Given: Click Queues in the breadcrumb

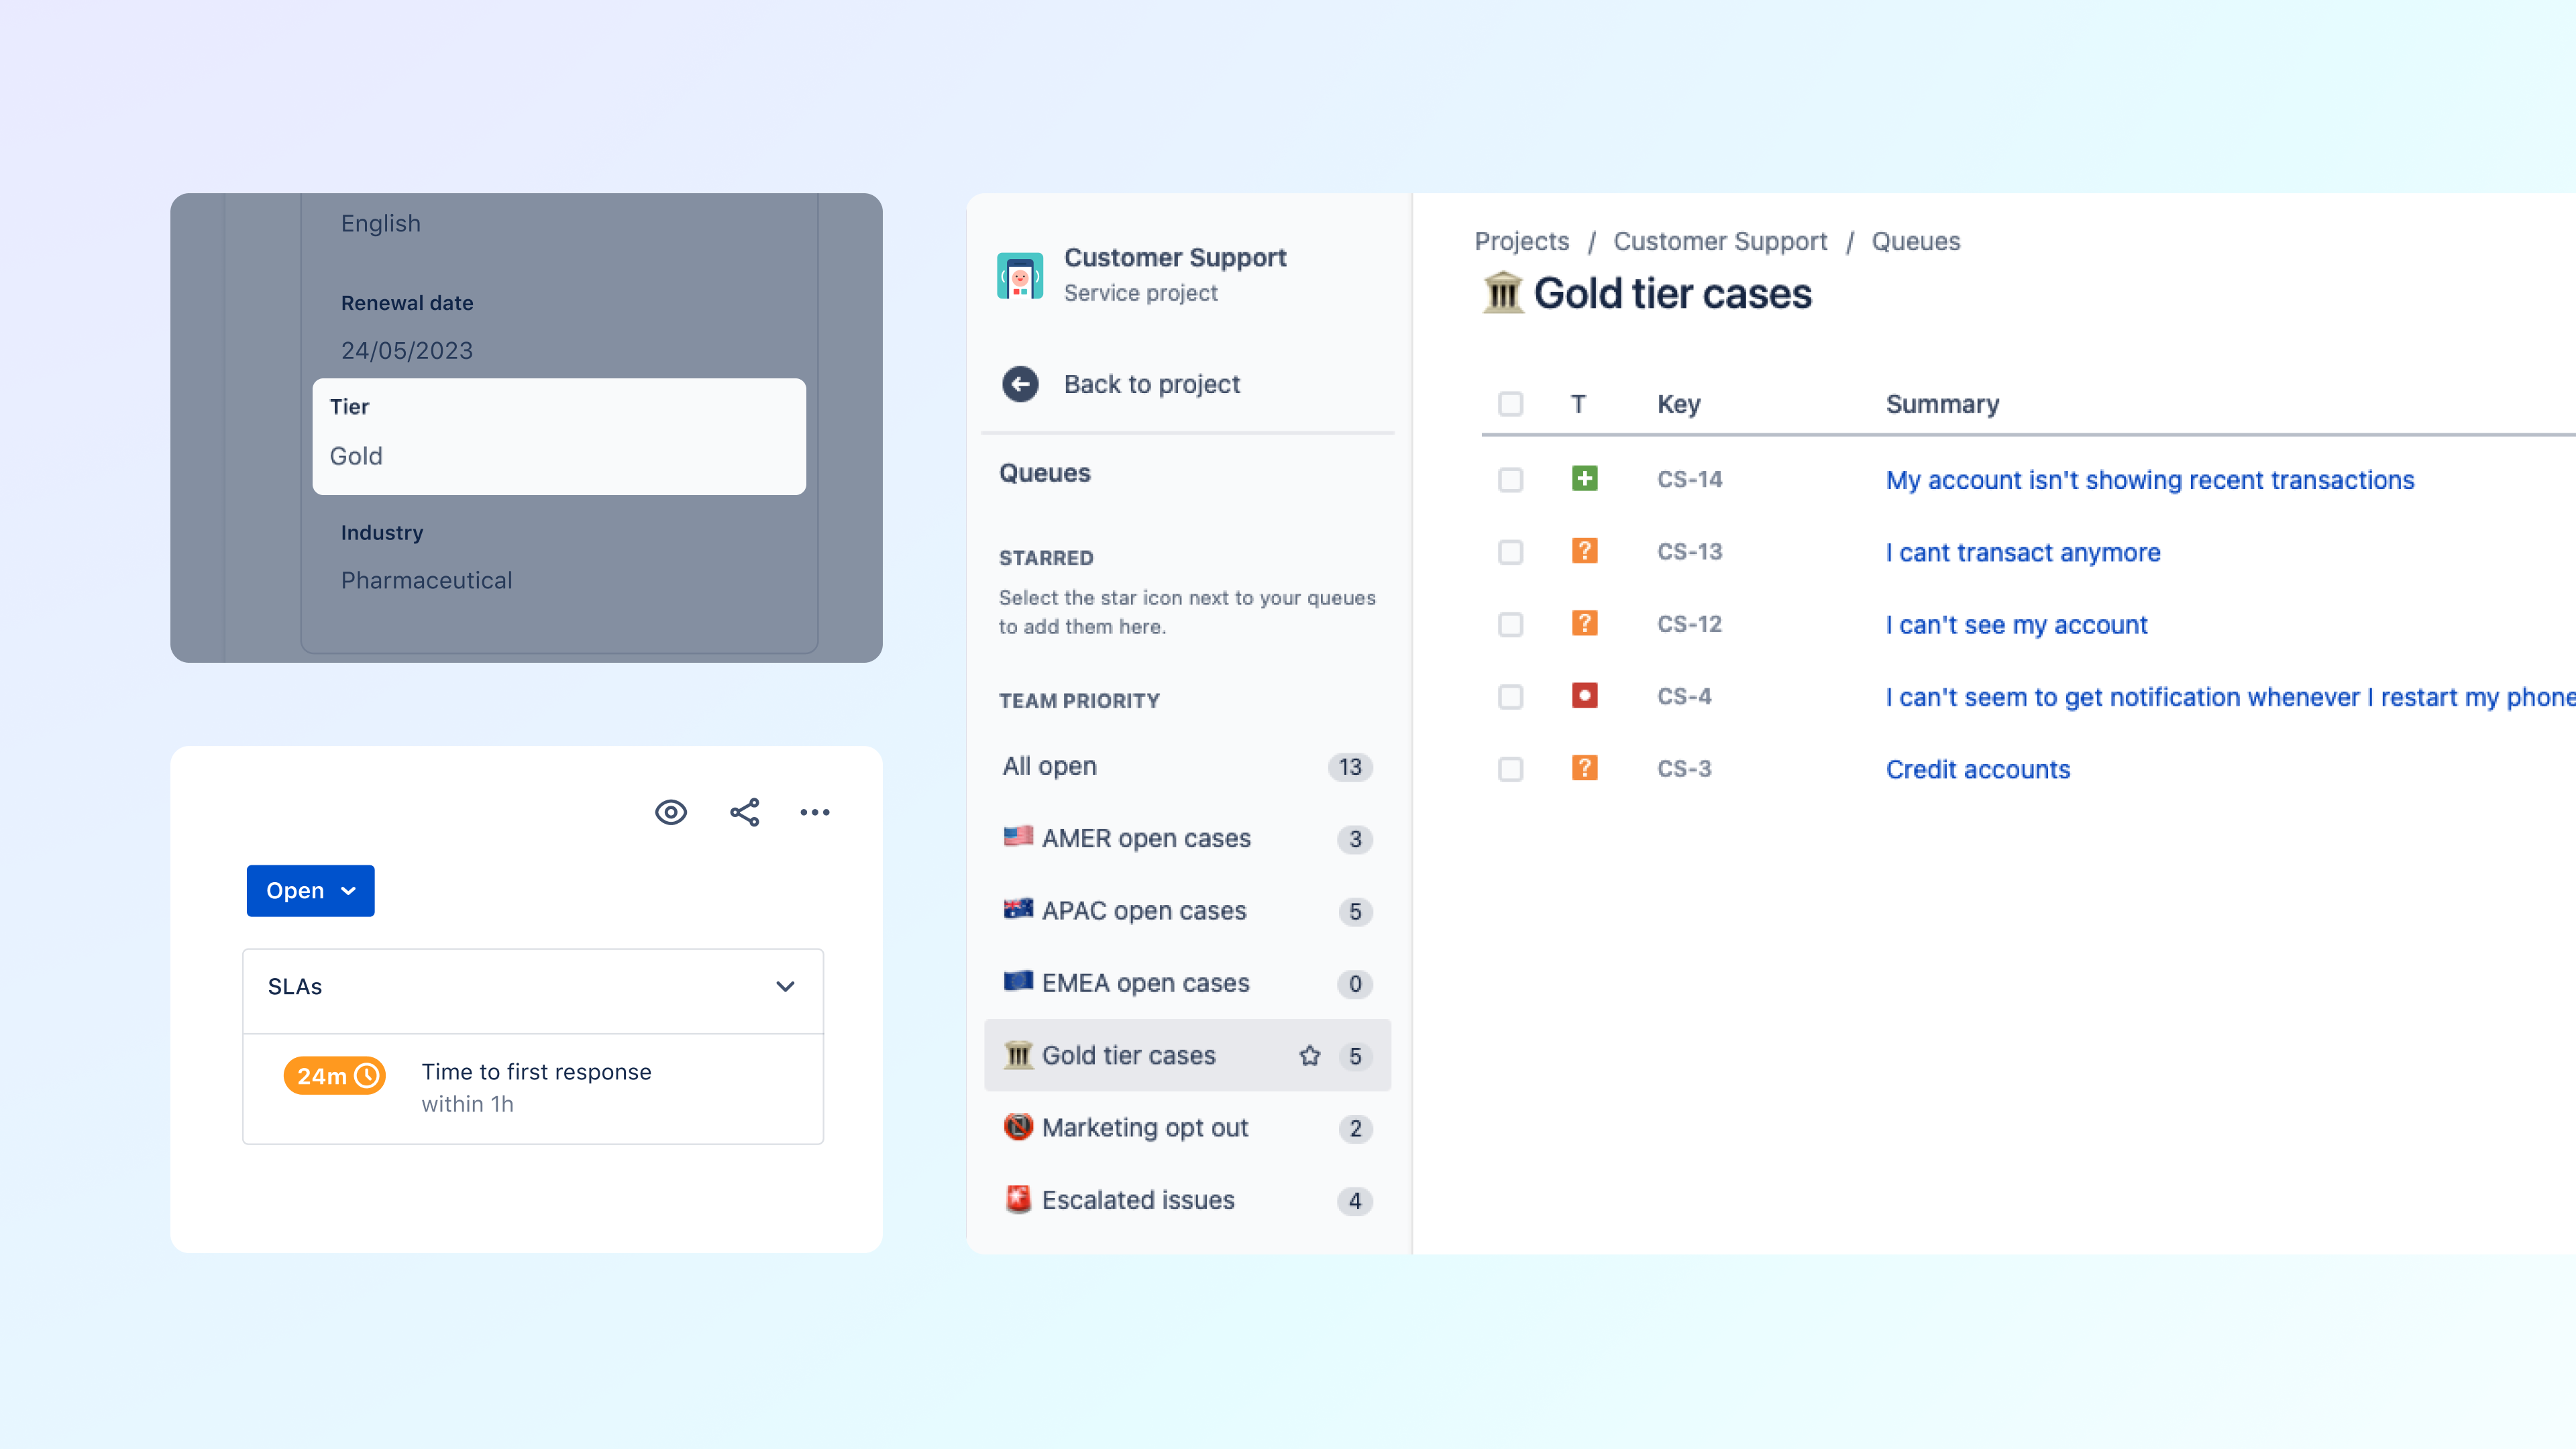Looking at the screenshot, I should pos(1915,241).
